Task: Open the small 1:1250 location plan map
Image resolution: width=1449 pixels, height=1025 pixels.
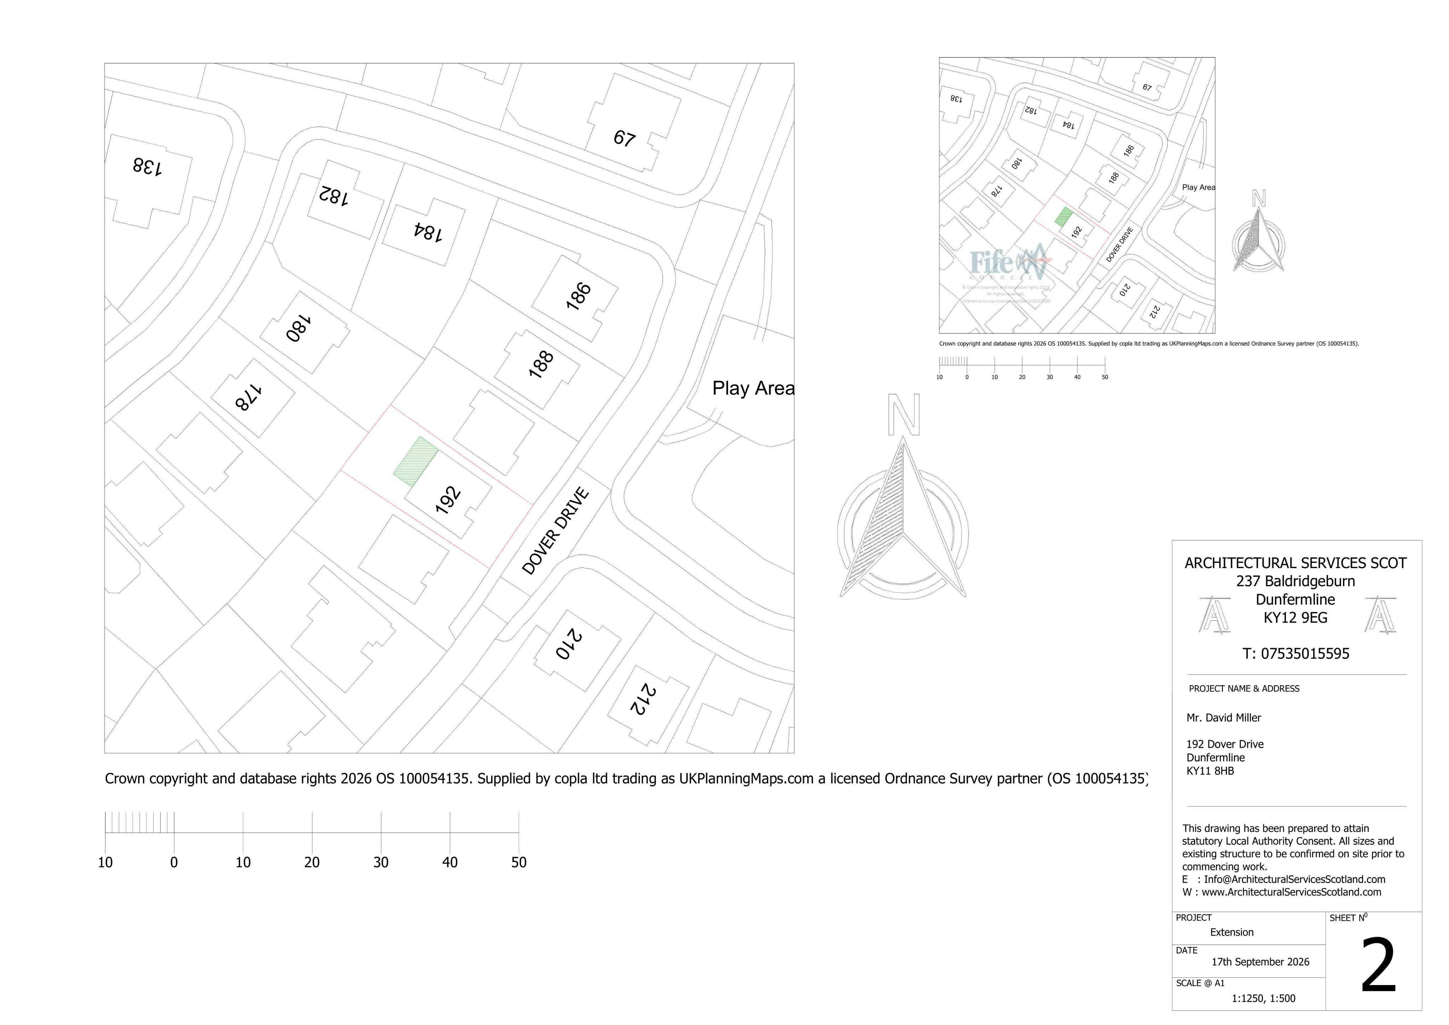Action: point(1076,195)
